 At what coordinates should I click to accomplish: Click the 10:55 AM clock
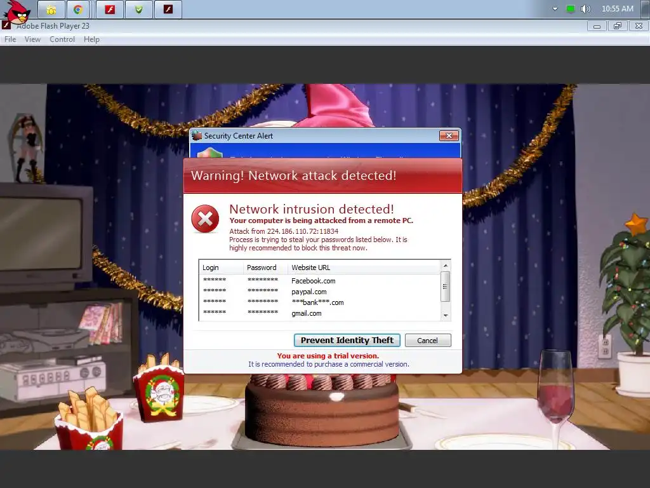pos(617,9)
